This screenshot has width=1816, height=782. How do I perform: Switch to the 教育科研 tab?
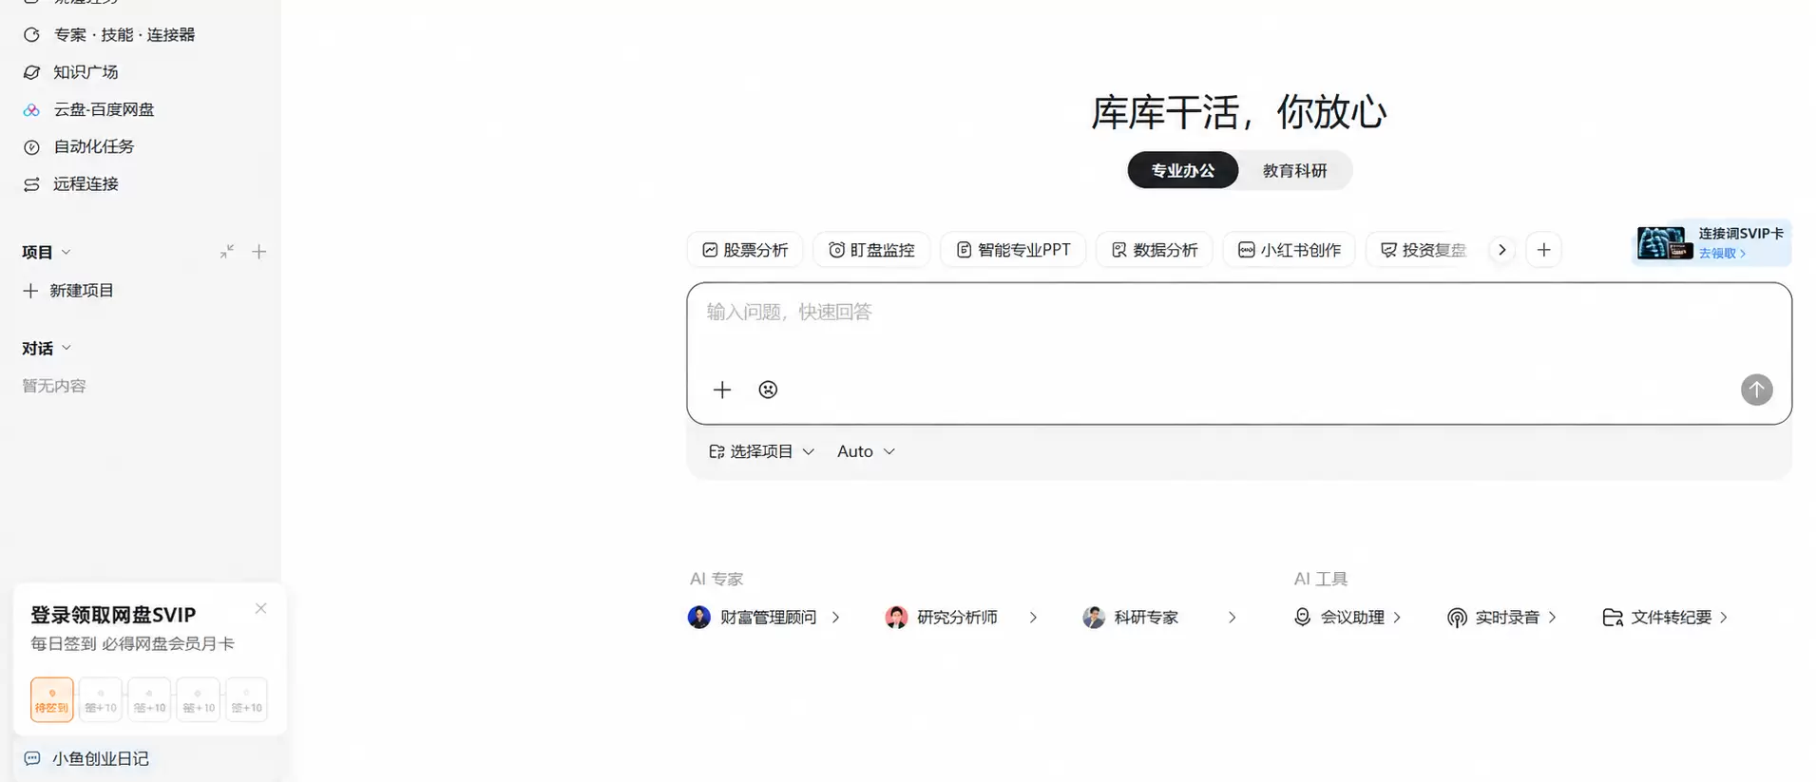pyautogui.click(x=1294, y=170)
